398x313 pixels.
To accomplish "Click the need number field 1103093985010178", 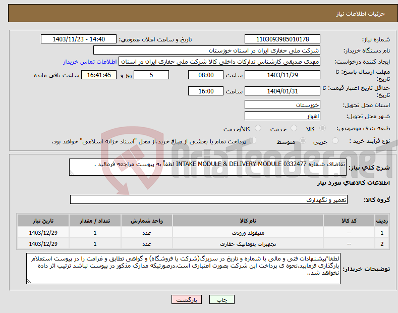I will pyautogui.click(x=282, y=39).
